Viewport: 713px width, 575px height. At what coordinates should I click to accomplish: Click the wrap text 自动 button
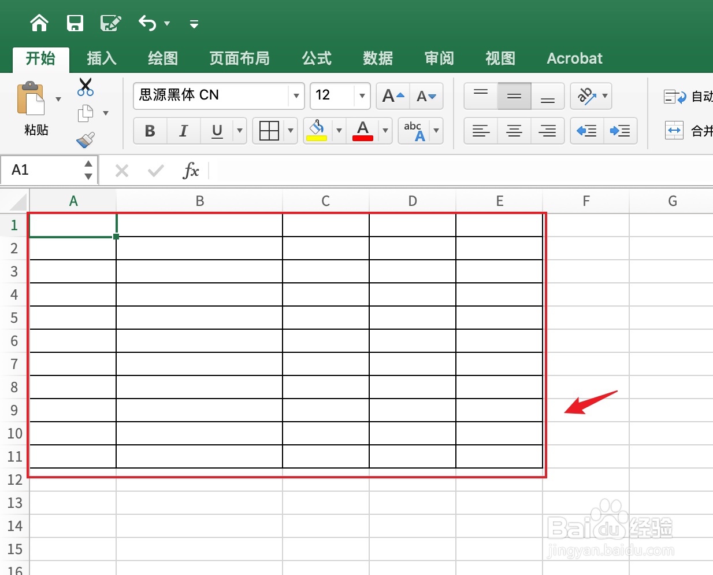[688, 97]
